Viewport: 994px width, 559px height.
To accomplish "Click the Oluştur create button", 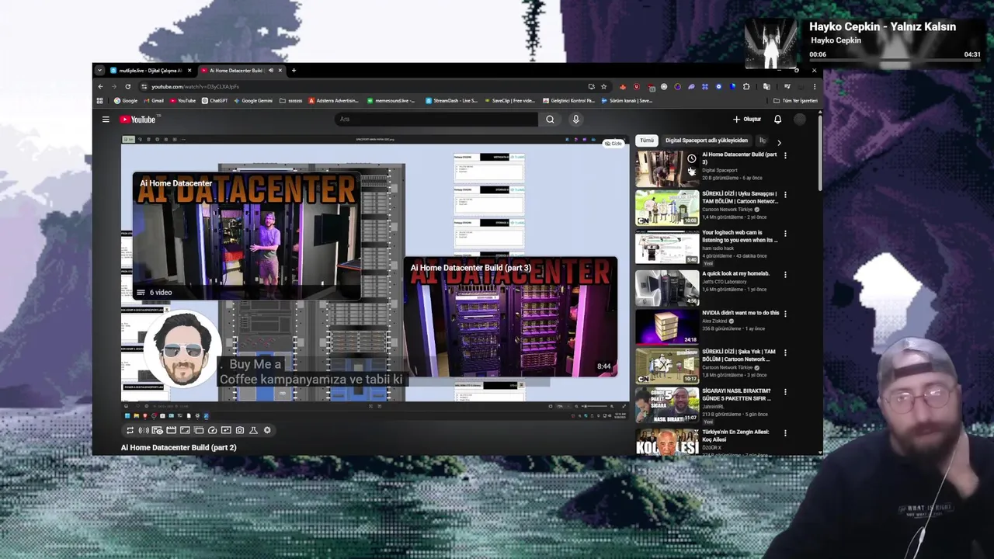I will click(x=747, y=120).
